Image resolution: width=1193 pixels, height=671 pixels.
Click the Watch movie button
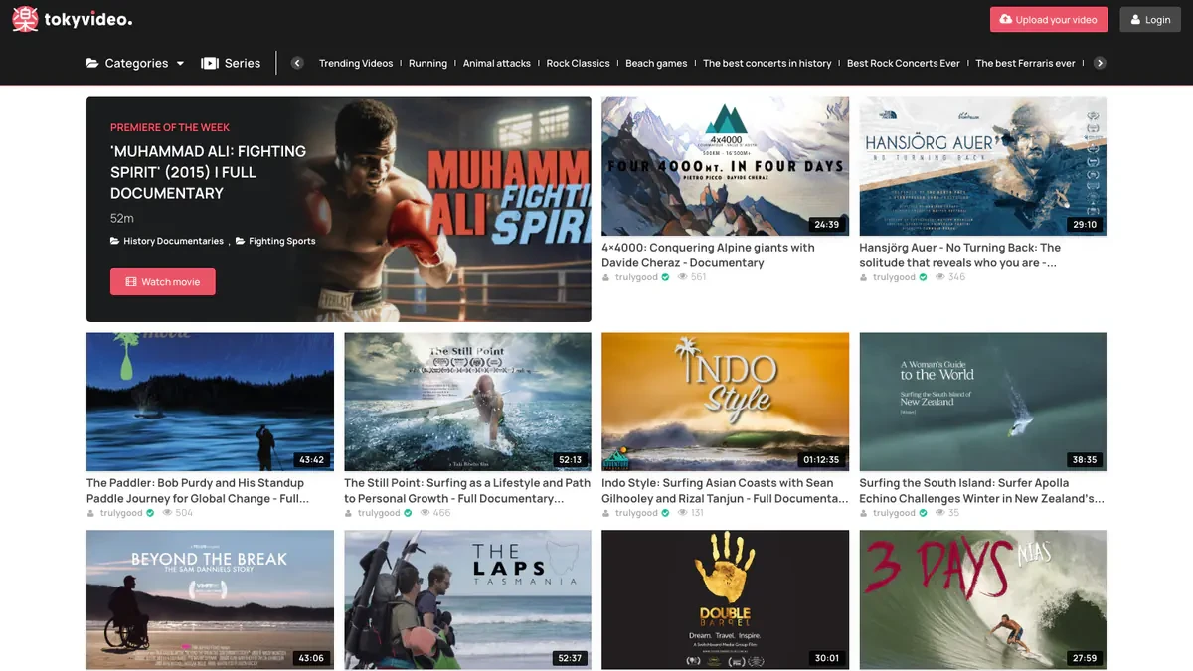(163, 282)
